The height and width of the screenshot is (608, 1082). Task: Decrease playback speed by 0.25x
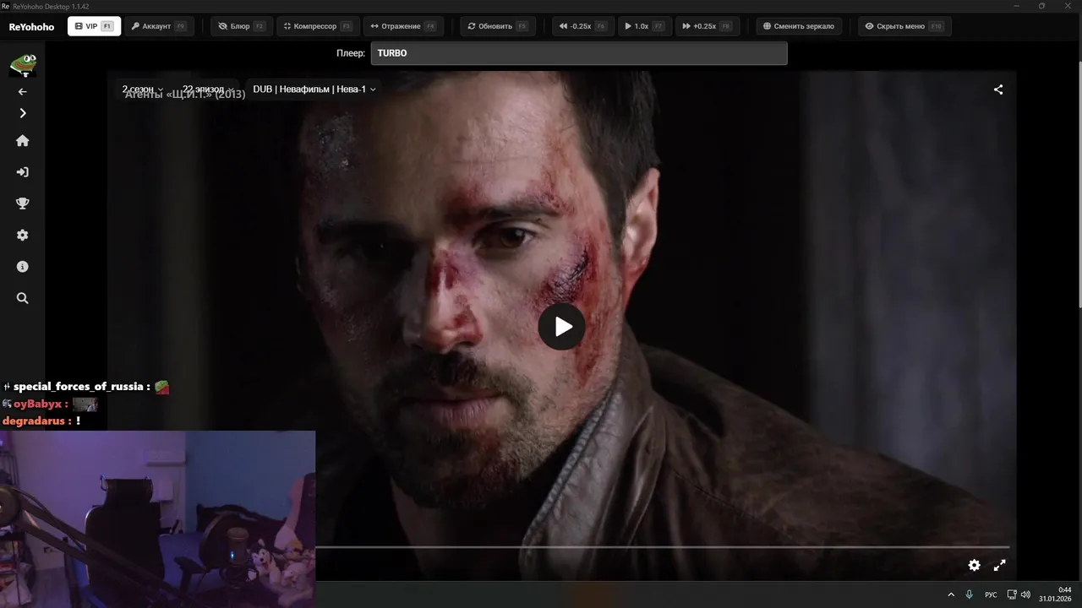point(583,26)
